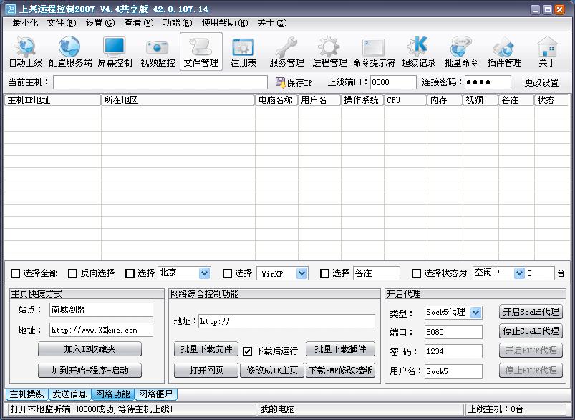Open the 注册表 registry editor icon
Screen dimensions: 575x420
coord(243,52)
